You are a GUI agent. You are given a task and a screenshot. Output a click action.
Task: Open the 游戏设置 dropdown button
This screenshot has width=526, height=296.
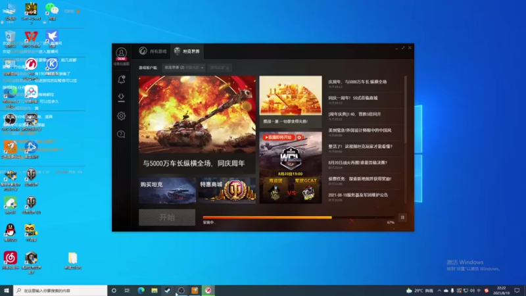[220, 68]
